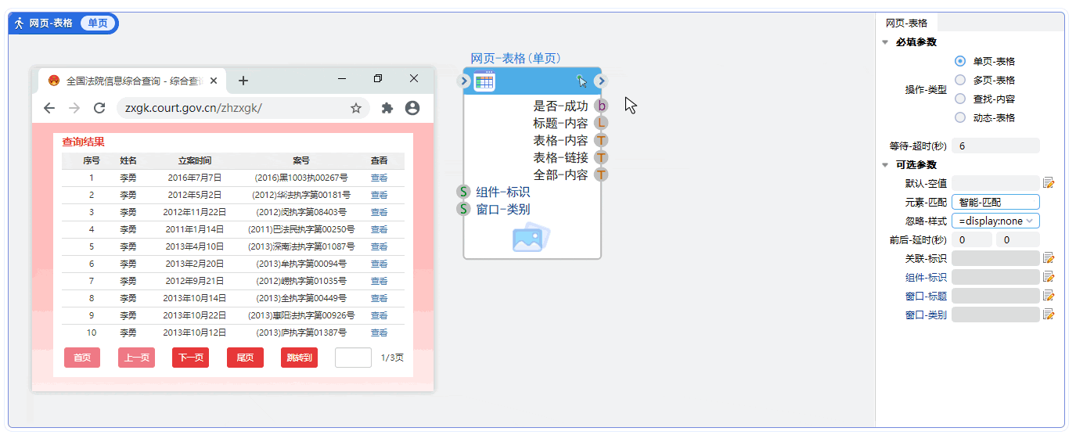Collapse the 可选参数 section
The width and height of the screenshot is (1076, 435).
click(885, 165)
